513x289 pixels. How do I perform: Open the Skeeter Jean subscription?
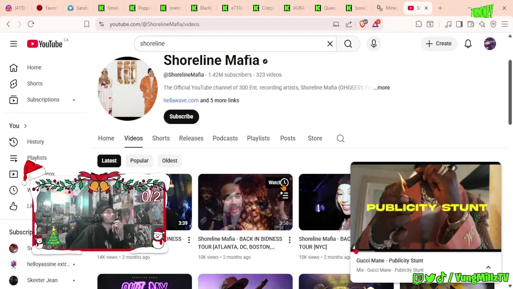(x=43, y=280)
